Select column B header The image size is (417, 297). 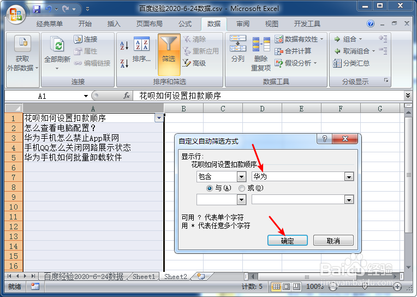pos(184,108)
